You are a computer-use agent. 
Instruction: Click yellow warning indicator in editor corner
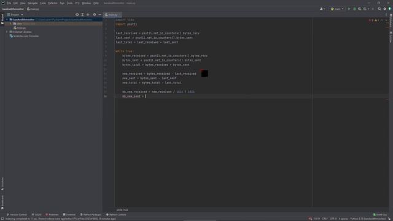point(376,20)
